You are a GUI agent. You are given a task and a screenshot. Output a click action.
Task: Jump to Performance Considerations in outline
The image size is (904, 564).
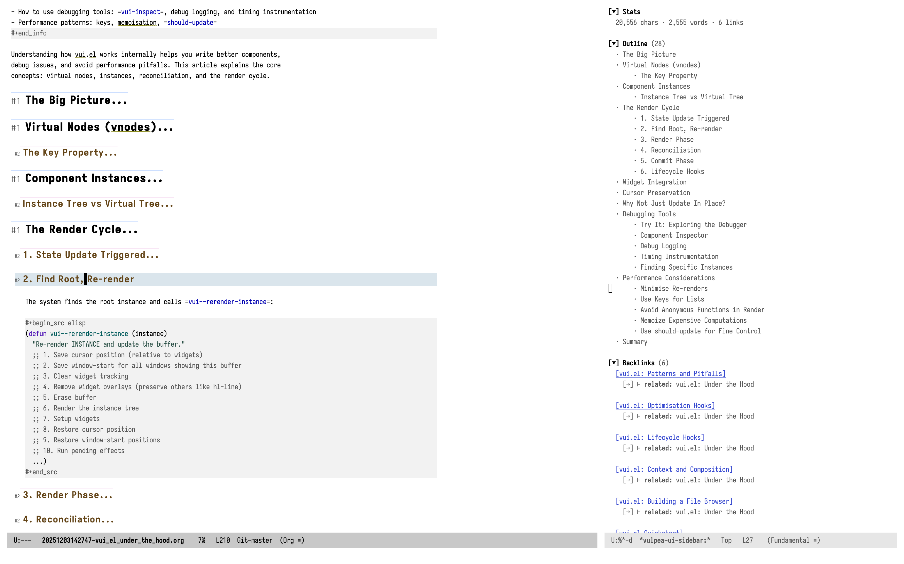click(669, 278)
